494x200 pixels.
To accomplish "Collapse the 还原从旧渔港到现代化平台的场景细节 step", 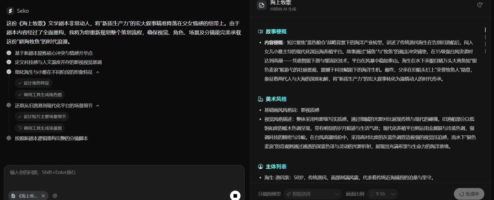I will pos(97,105).
